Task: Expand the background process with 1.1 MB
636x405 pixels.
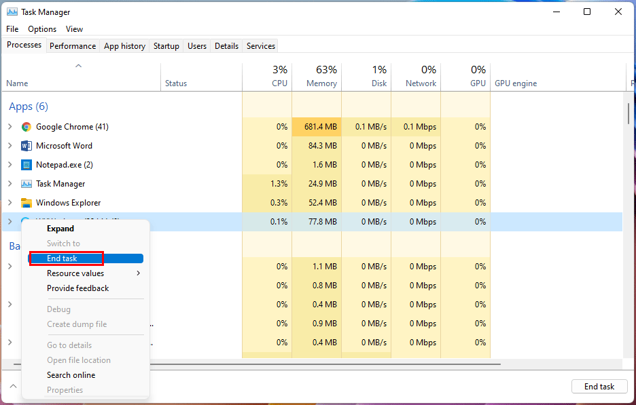Action: point(10,267)
